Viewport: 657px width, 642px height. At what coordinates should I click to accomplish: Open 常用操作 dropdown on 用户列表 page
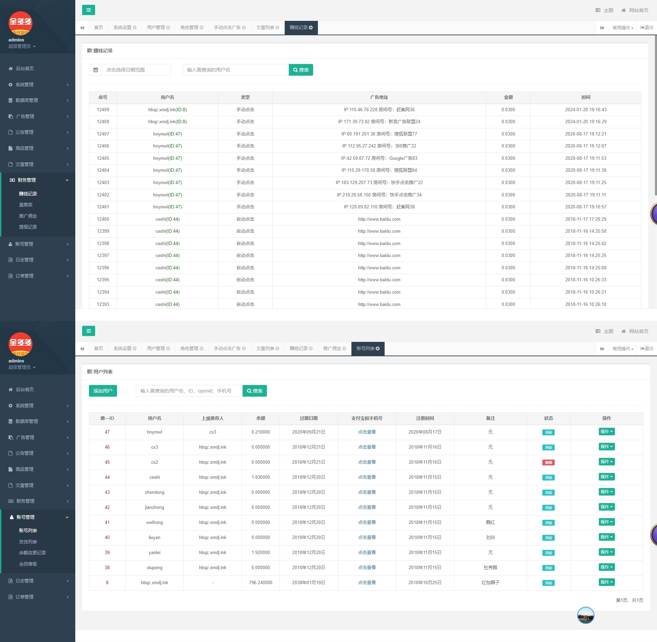pos(623,349)
